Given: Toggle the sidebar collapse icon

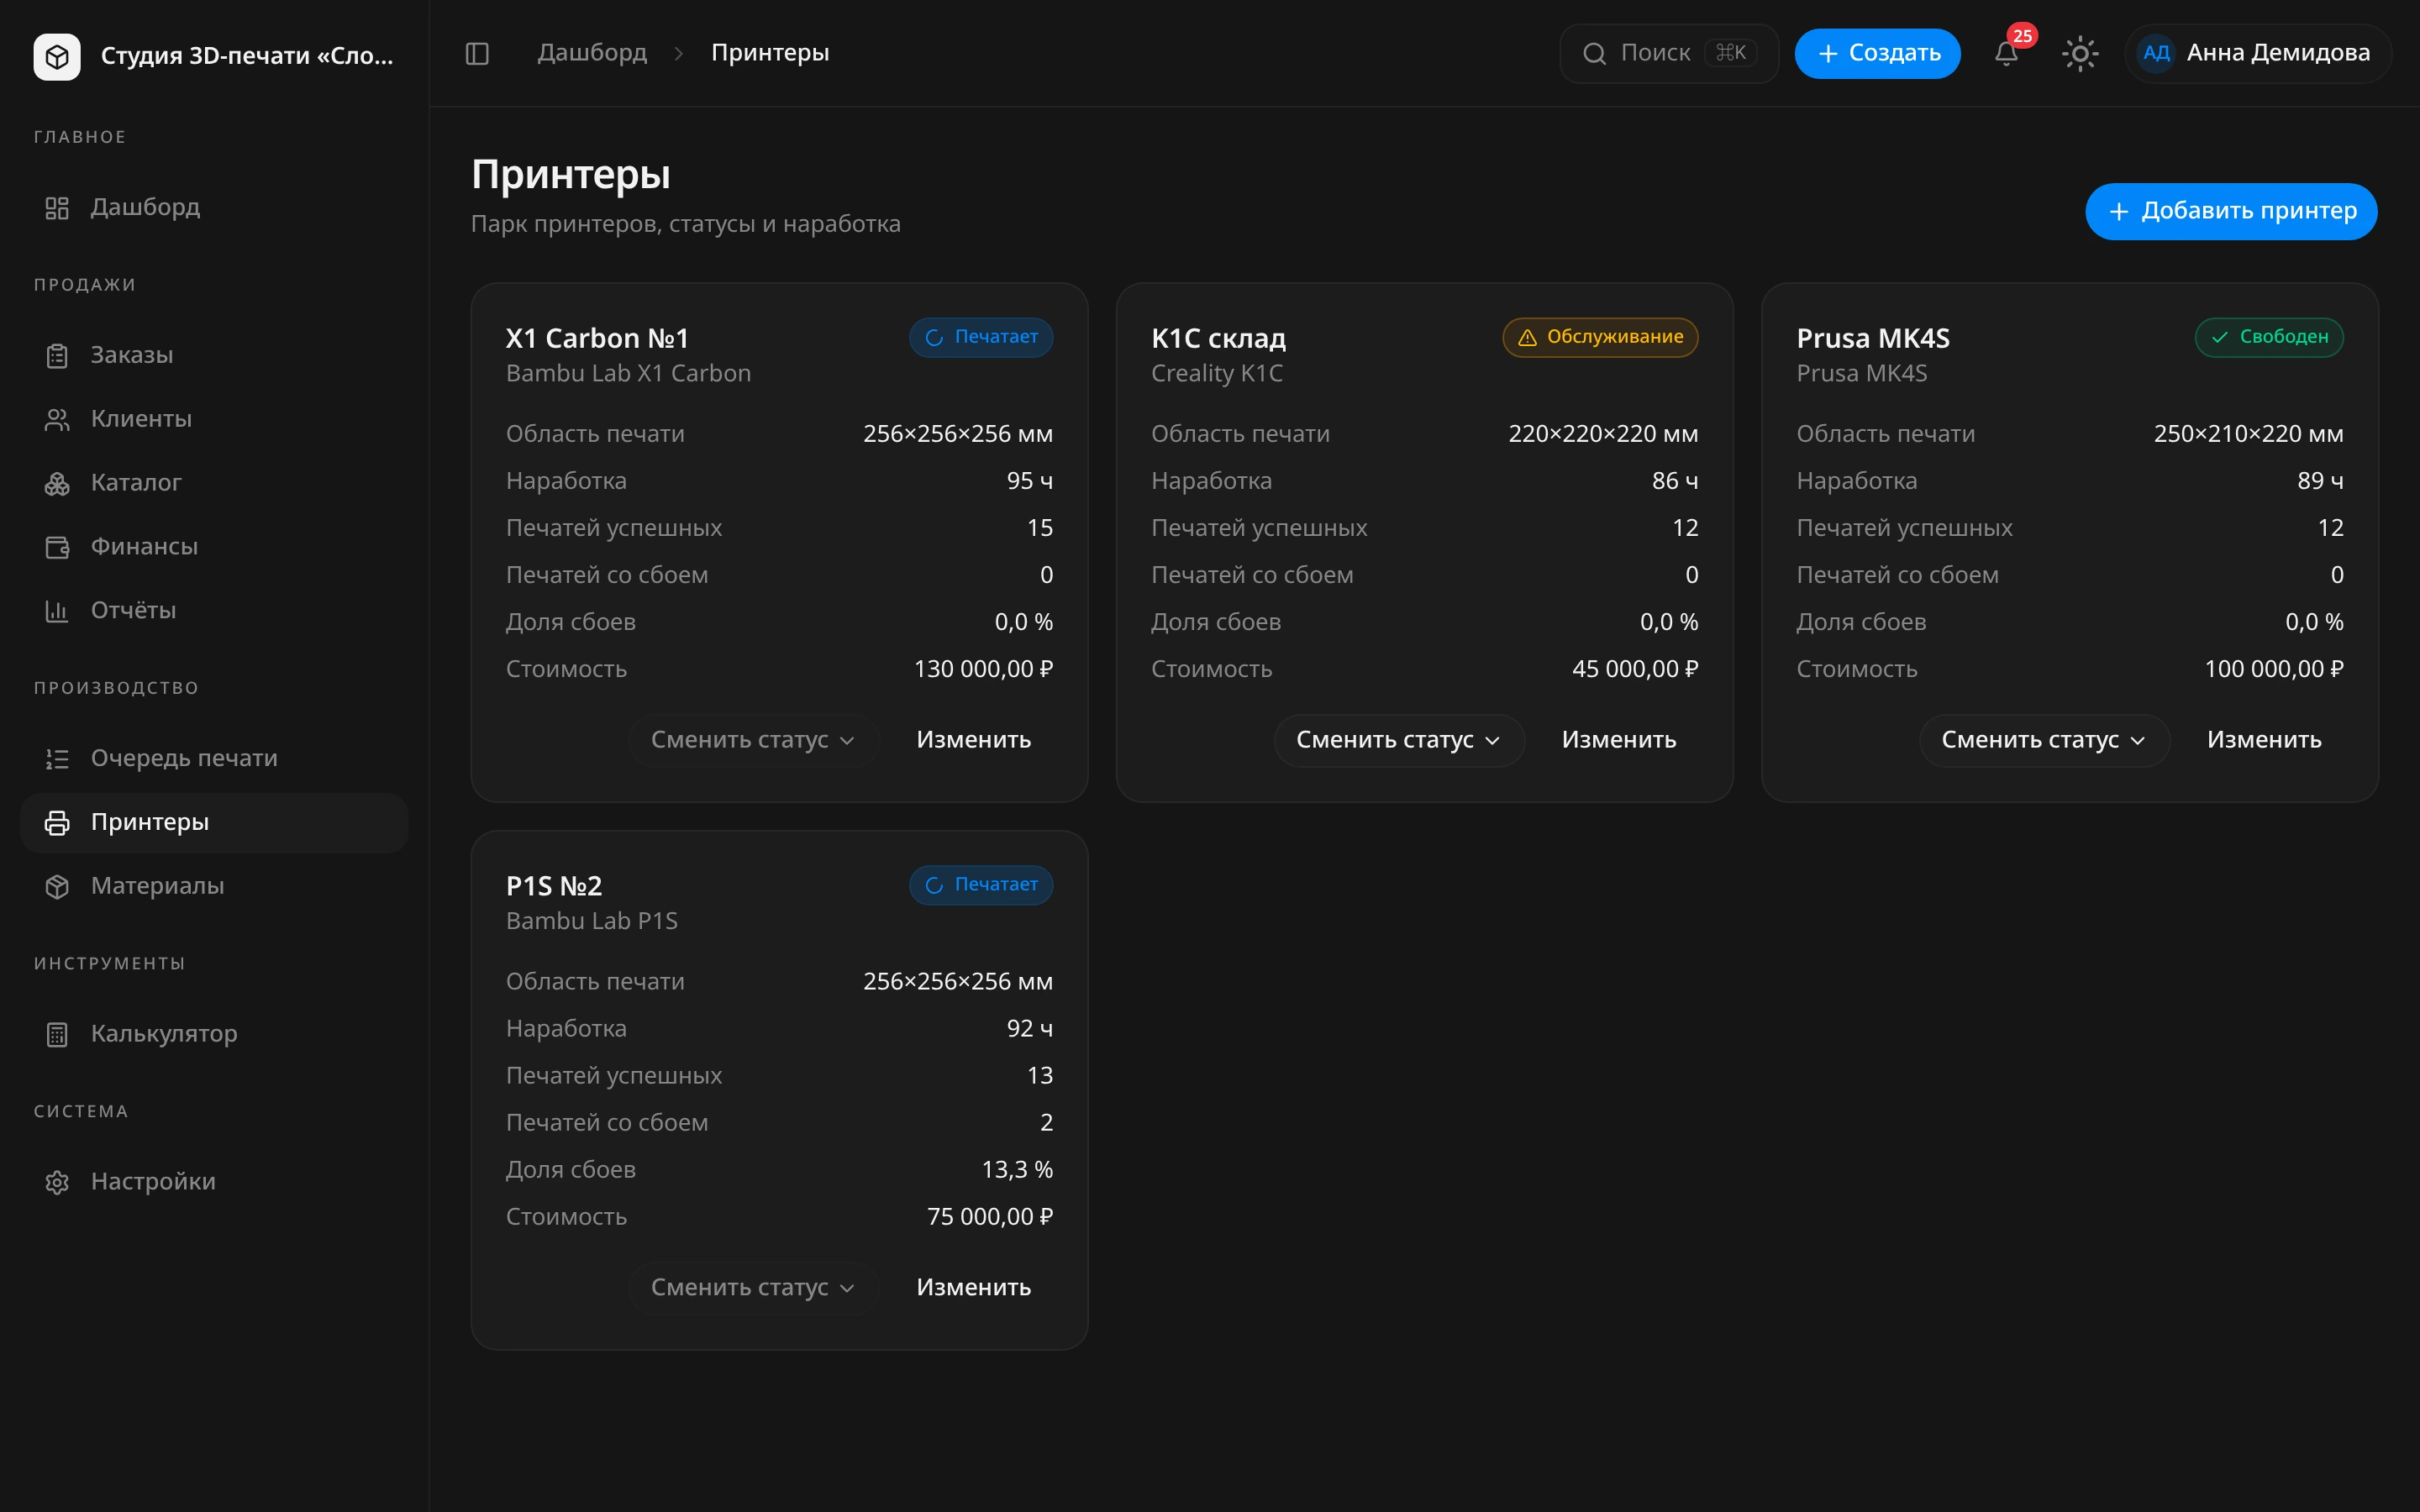Looking at the screenshot, I should (477, 53).
